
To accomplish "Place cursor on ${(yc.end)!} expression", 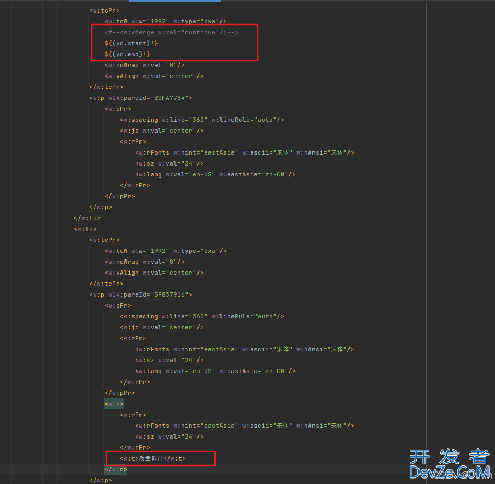I will click(x=127, y=54).
